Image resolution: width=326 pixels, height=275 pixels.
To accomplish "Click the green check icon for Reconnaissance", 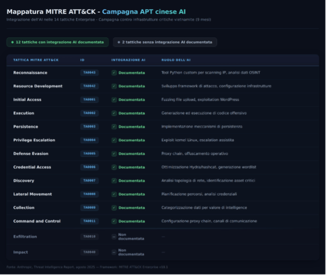I will click(x=114, y=73).
